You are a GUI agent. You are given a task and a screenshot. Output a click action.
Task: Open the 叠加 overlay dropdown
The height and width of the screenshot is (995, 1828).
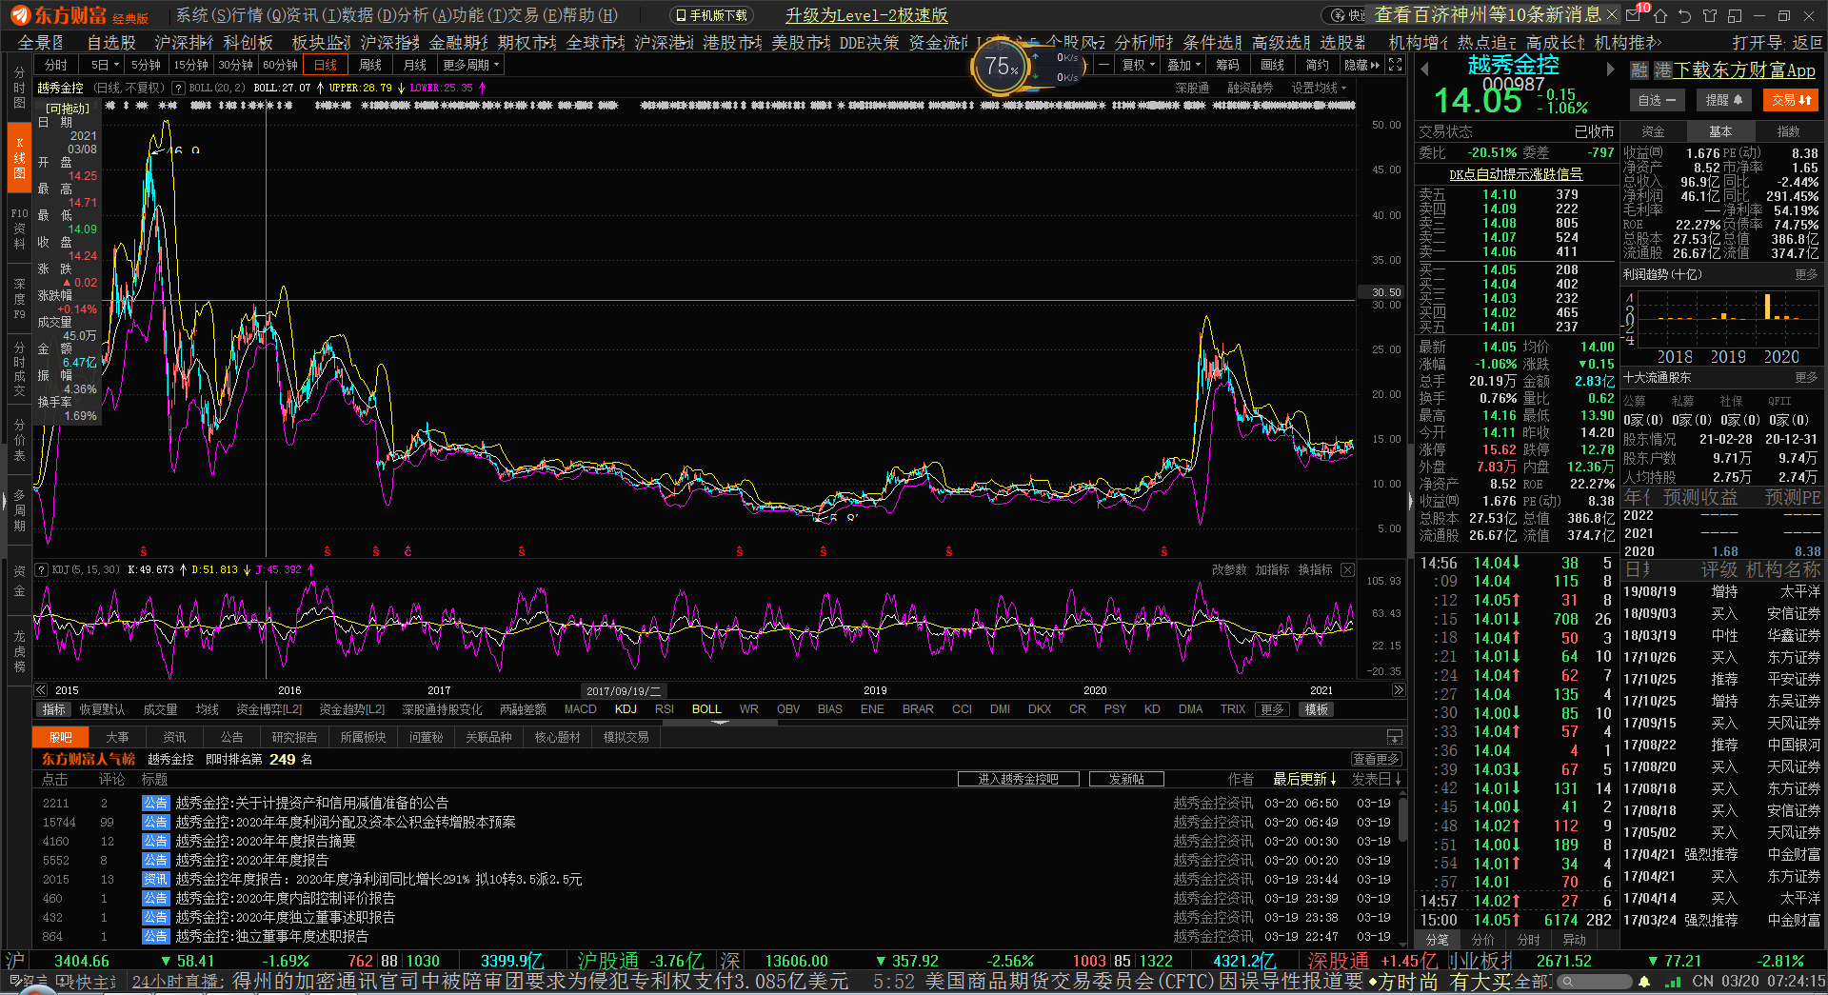pos(1183,65)
